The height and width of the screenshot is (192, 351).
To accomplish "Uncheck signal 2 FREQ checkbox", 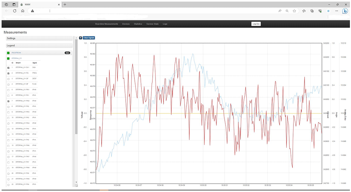I will pyautogui.click(x=8, y=73).
